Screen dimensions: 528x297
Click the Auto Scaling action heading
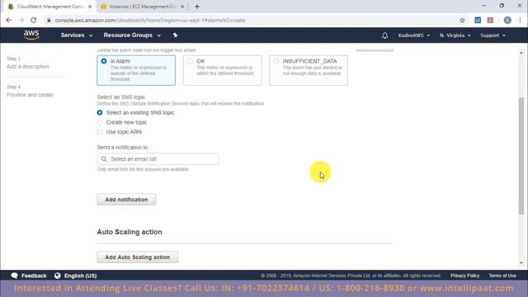(130, 232)
